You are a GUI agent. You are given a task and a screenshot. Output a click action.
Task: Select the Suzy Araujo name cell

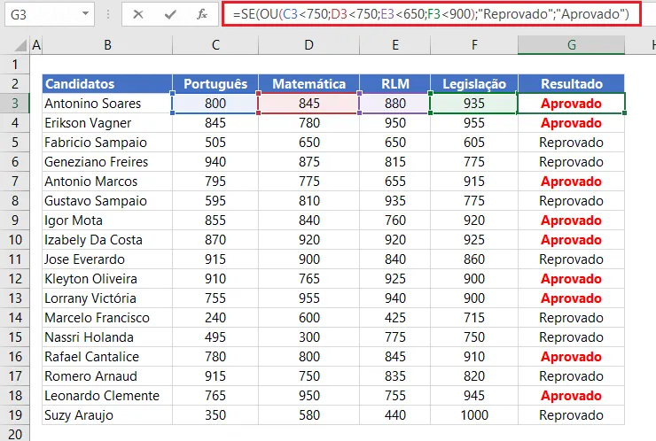pyautogui.click(x=107, y=414)
